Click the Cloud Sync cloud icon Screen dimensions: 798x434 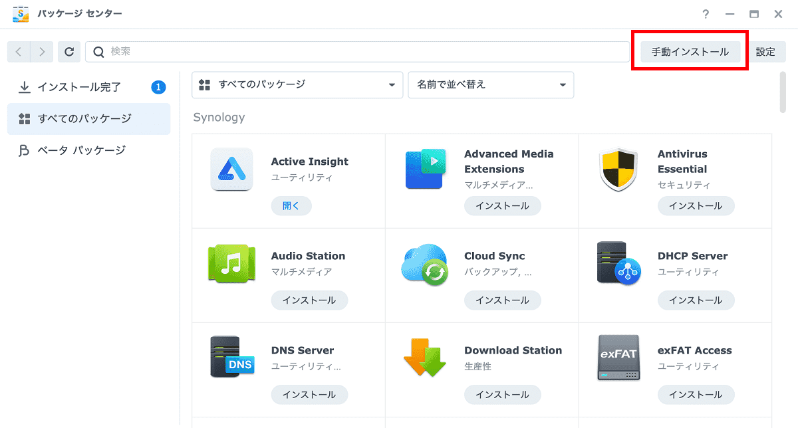click(425, 264)
